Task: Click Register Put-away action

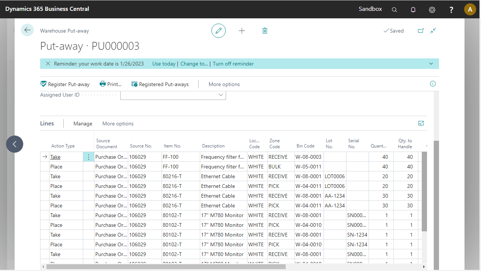Action: 65,84
